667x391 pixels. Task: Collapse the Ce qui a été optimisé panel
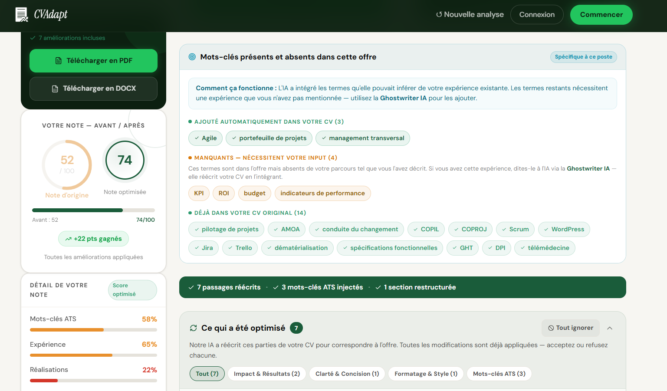click(610, 329)
